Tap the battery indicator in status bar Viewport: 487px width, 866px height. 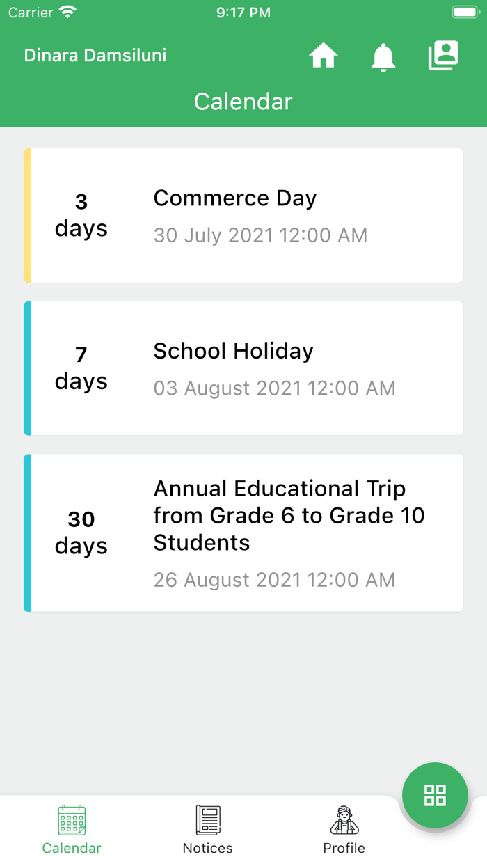[465, 13]
